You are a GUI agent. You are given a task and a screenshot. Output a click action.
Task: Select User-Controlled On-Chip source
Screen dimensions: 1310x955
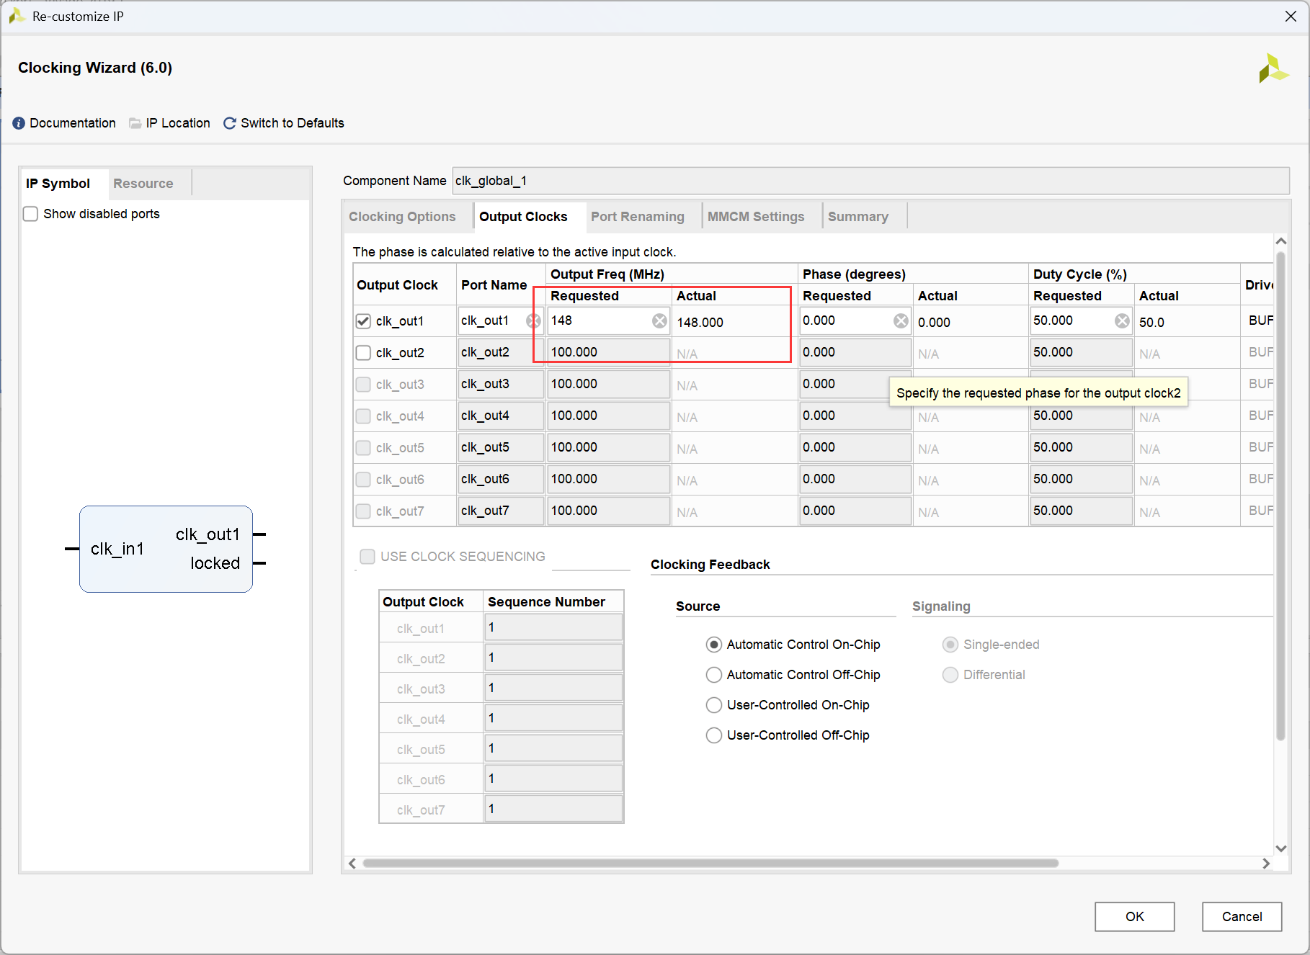[x=713, y=705]
